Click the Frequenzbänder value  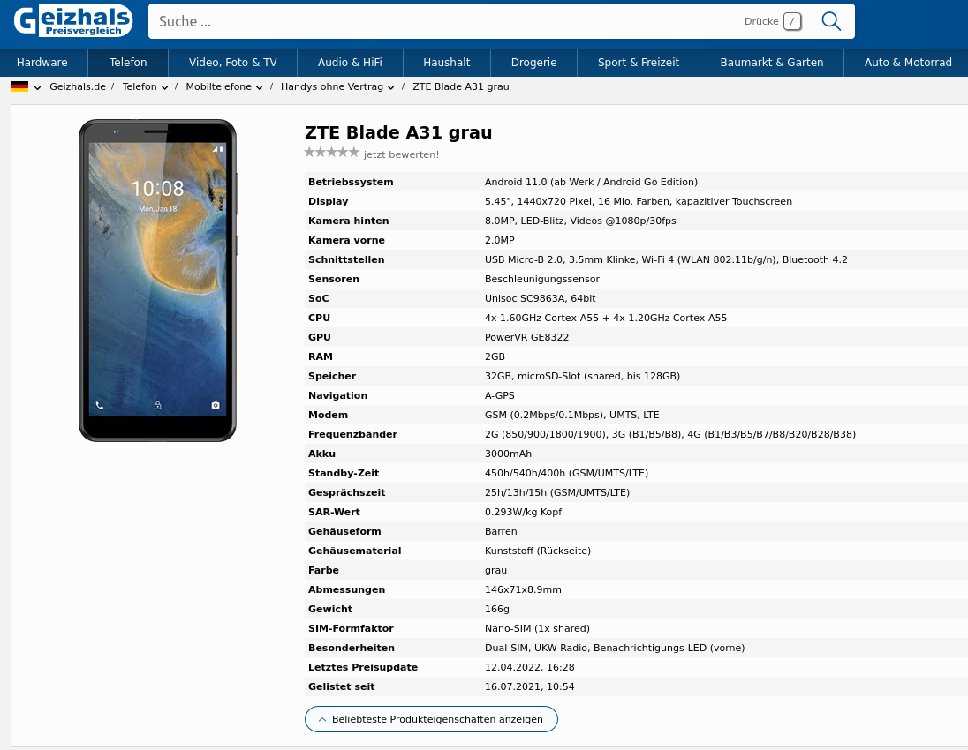pyautogui.click(x=669, y=434)
